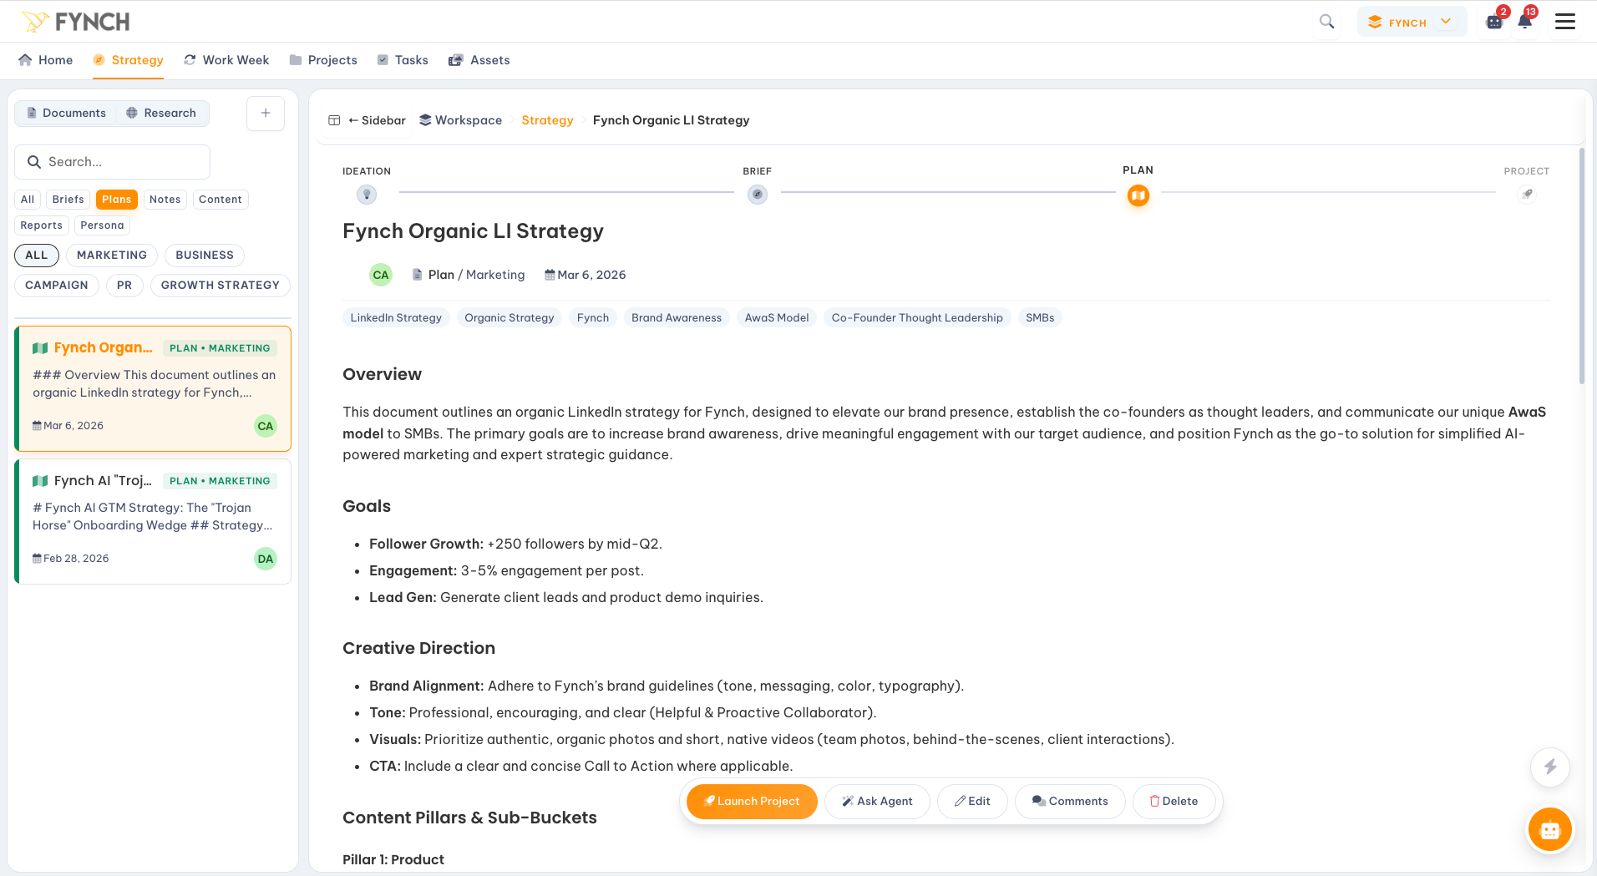Click inside the sidebar search field
The width and height of the screenshot is (1597, 876).
112,161
